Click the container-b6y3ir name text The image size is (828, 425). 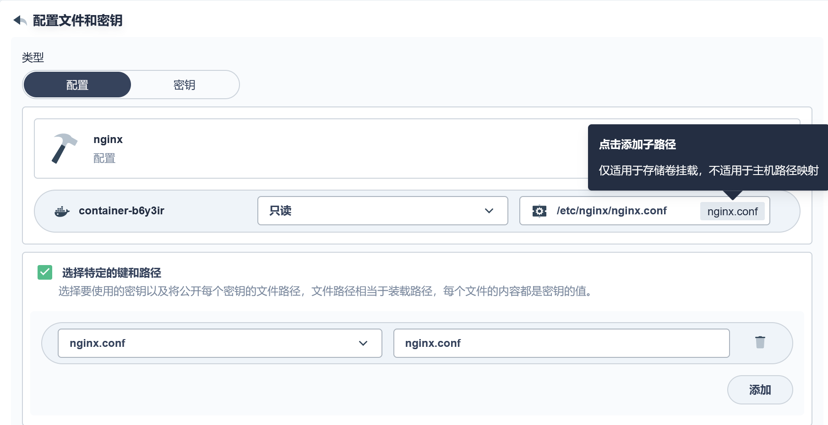[121, 211]
